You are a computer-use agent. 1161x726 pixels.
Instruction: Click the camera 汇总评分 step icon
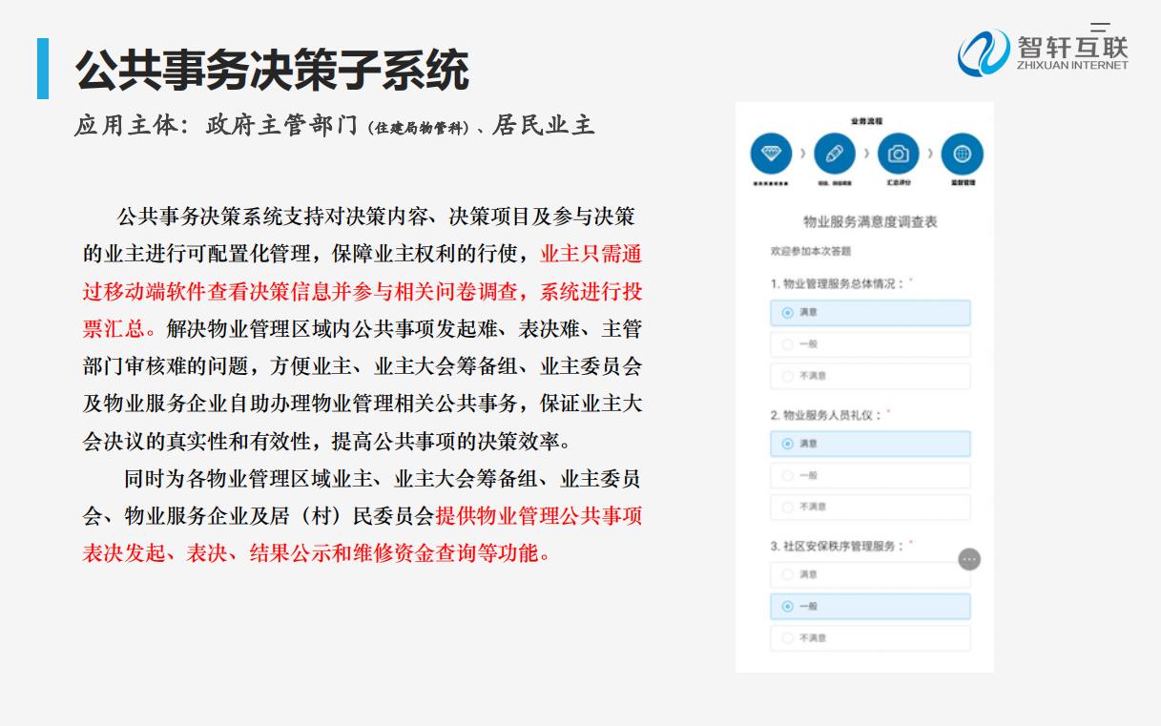click(898, 153)
